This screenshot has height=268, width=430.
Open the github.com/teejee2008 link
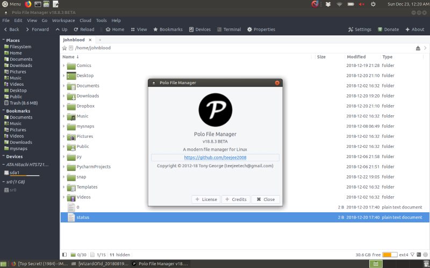point(215,158)
